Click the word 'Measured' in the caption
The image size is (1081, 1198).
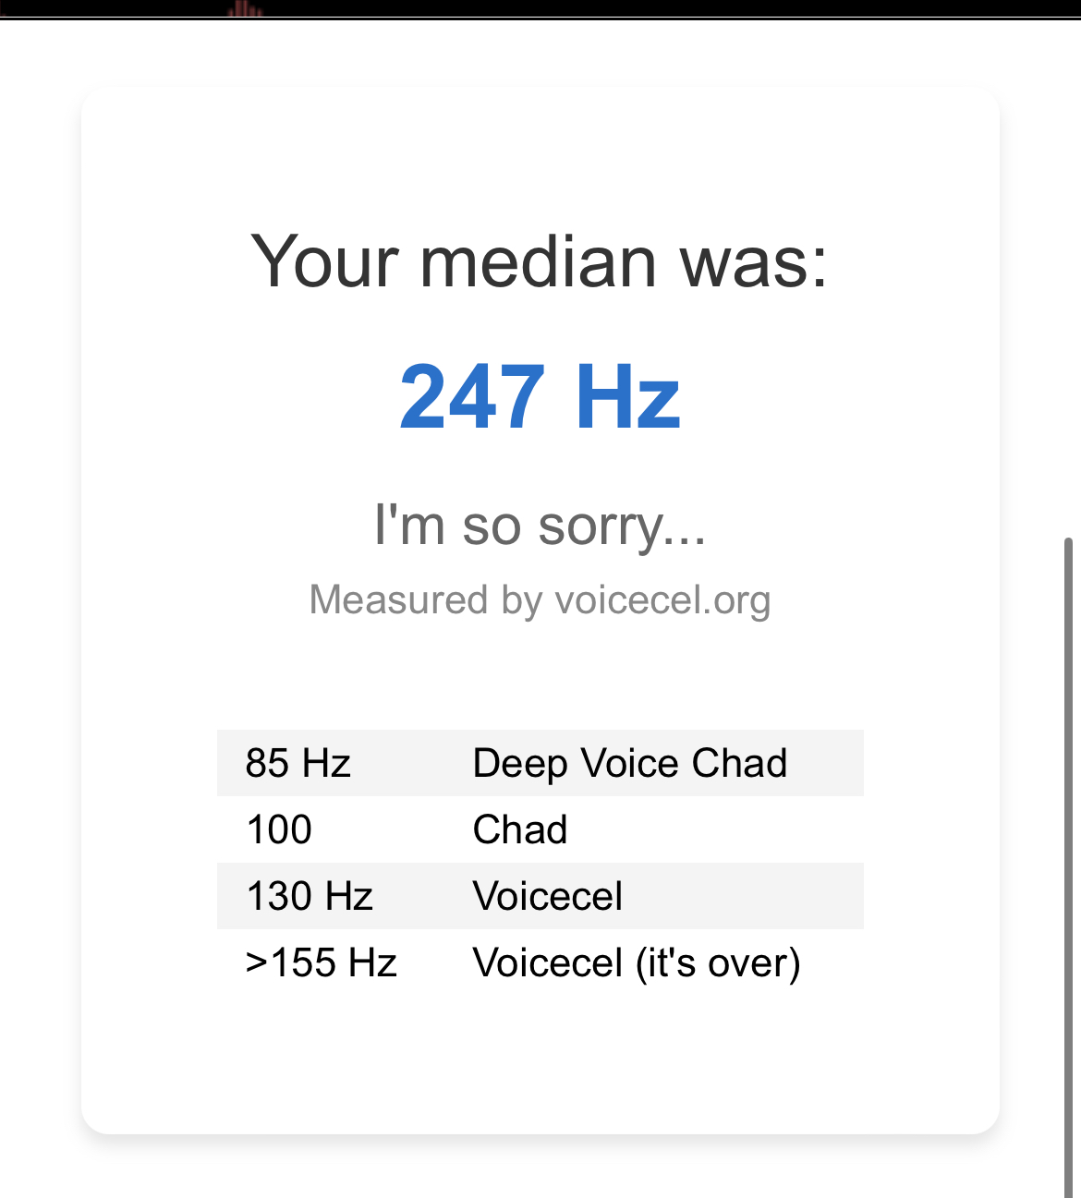(x=398, y=599)
